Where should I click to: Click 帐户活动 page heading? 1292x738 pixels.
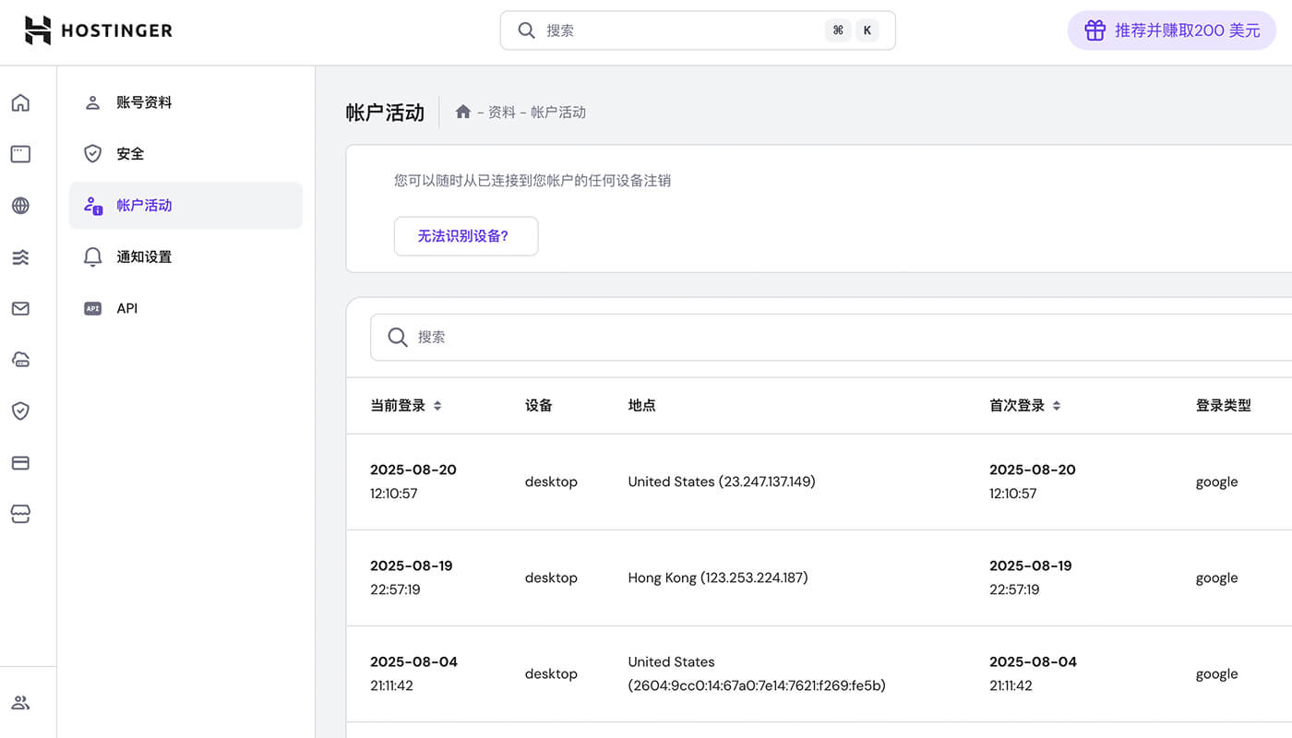[x=385, y=113]
